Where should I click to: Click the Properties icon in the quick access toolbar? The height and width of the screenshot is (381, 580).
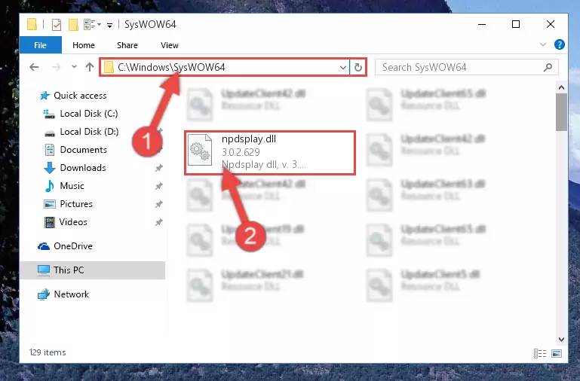point(57,25)
